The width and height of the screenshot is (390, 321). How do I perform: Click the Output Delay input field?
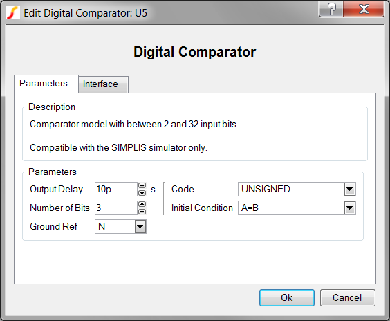click(x=116, y=190)
